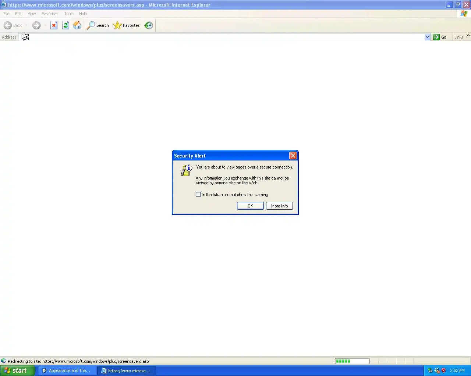471x376 pixels.
Task: Open the Tools menu
Action: pos(69,14)
